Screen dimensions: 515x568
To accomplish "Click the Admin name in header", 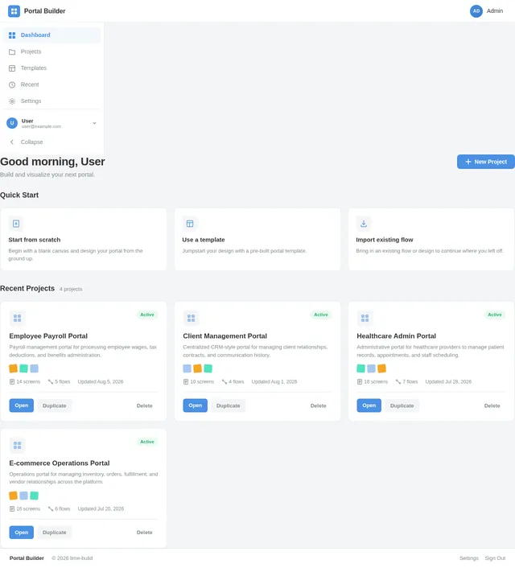I will click(x=495, y=11).
